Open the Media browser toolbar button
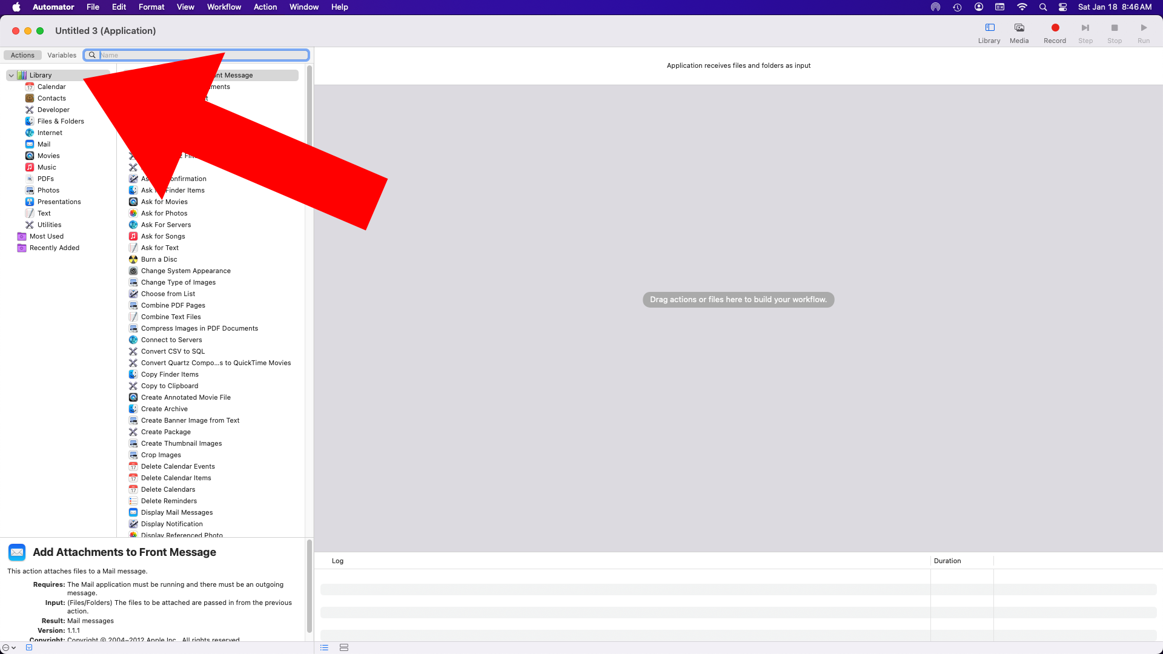The width and height of the screenshot is (1163, 654). 1019,33
